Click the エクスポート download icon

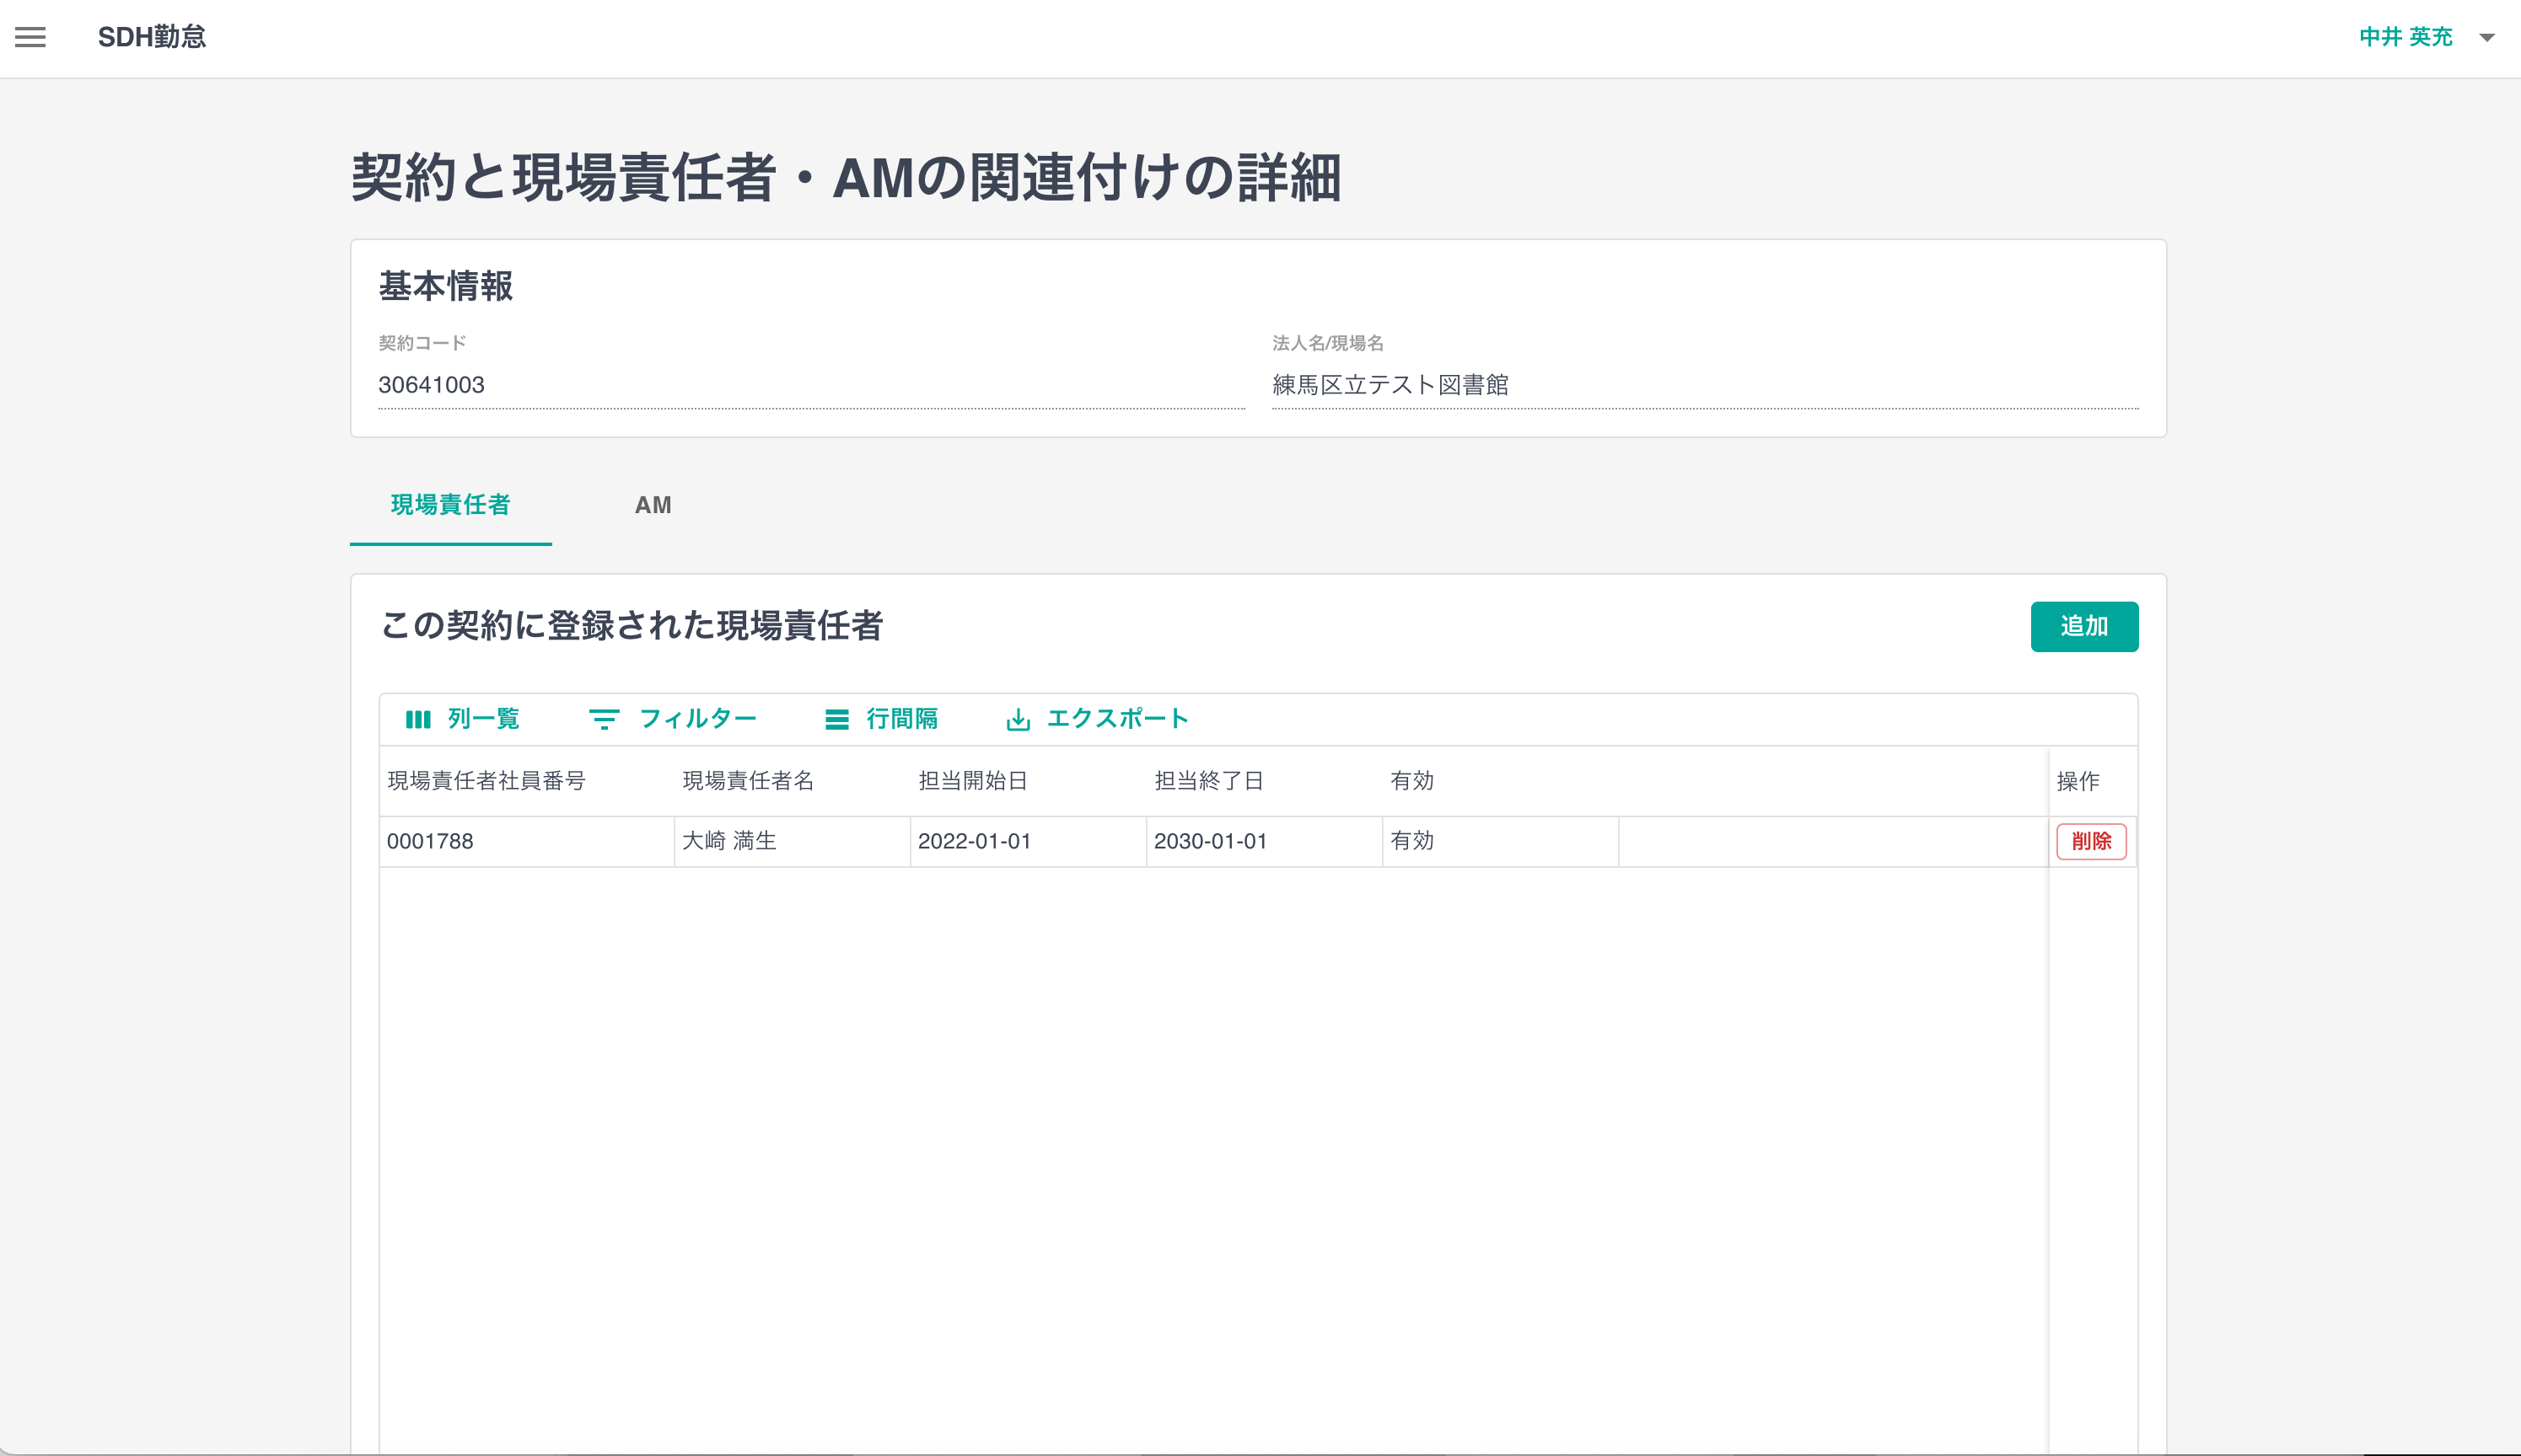[1018, 719]
